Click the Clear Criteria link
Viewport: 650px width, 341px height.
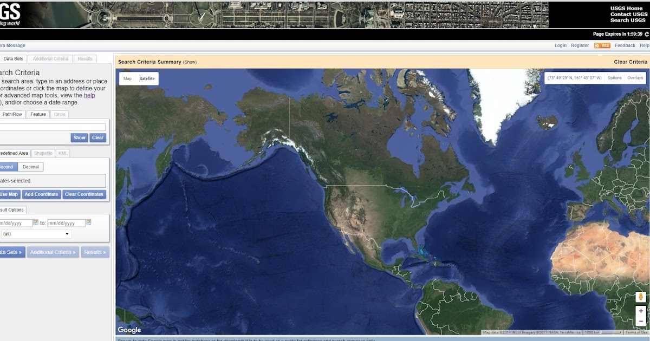tap(630, 62)
